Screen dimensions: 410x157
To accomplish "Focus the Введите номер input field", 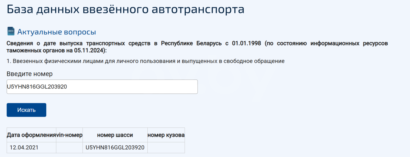I will coord(102,87).
